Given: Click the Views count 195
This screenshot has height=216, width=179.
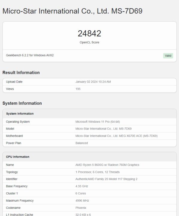Looking at the screenshot, I should (78, 89).
